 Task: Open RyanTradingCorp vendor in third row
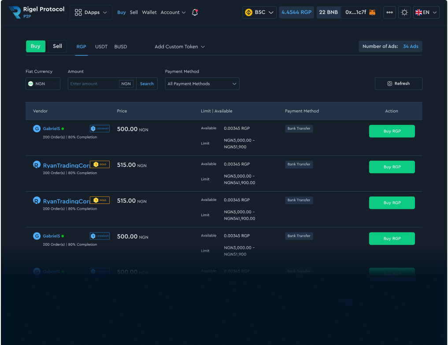click(x=66, y=201)
